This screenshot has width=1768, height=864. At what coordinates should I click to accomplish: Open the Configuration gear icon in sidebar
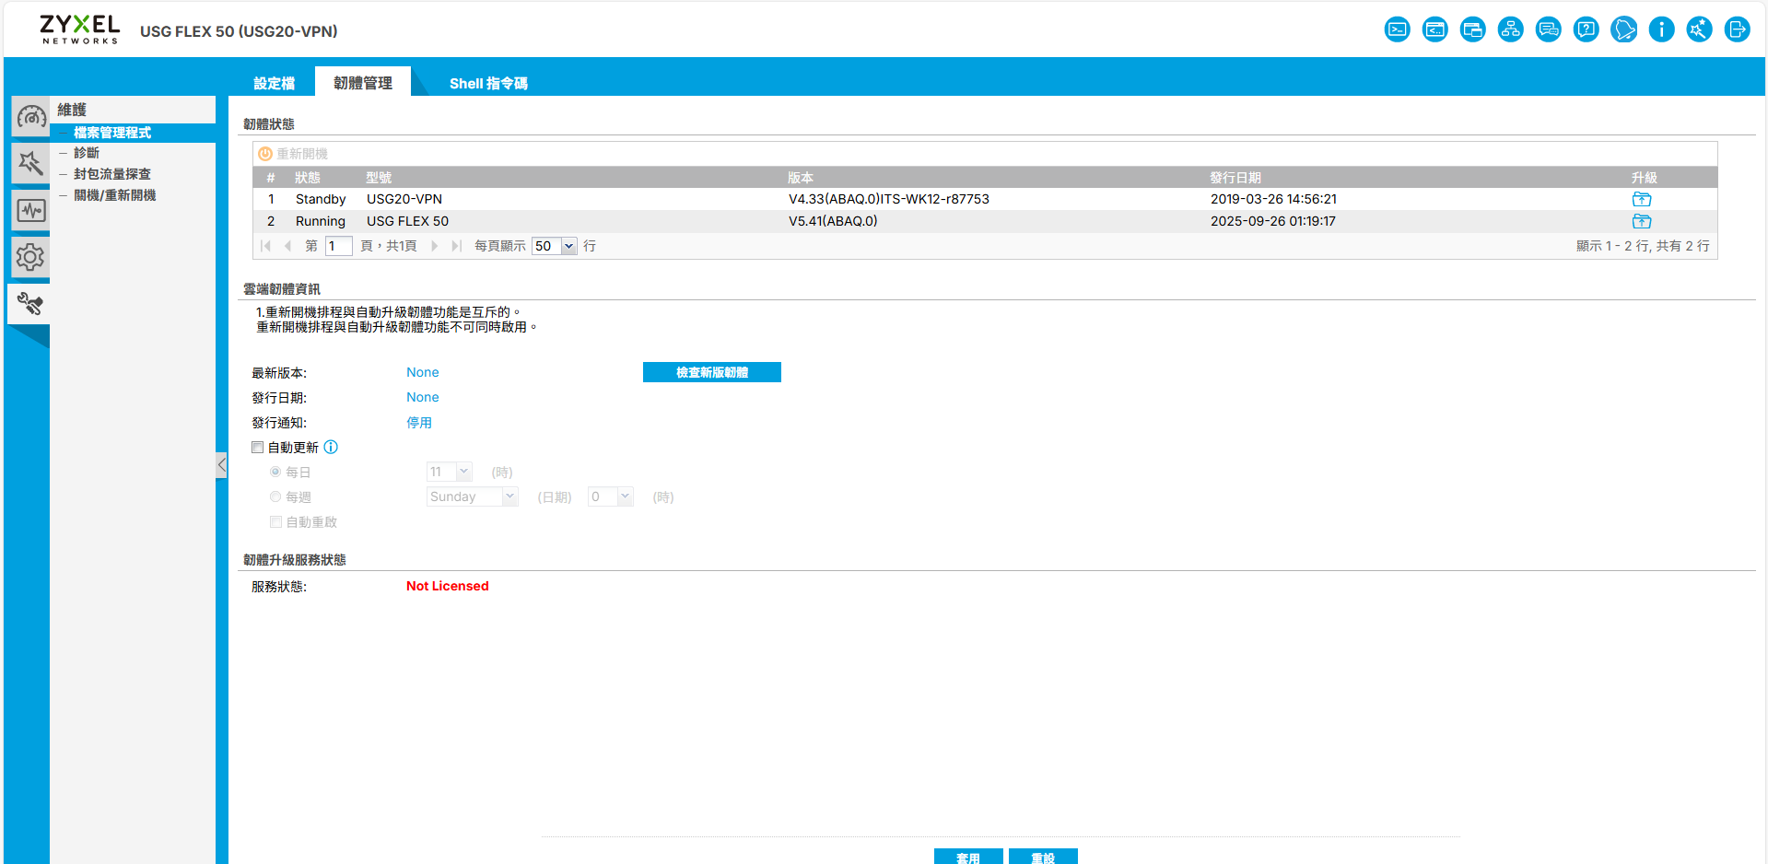(x=30, y=257)
